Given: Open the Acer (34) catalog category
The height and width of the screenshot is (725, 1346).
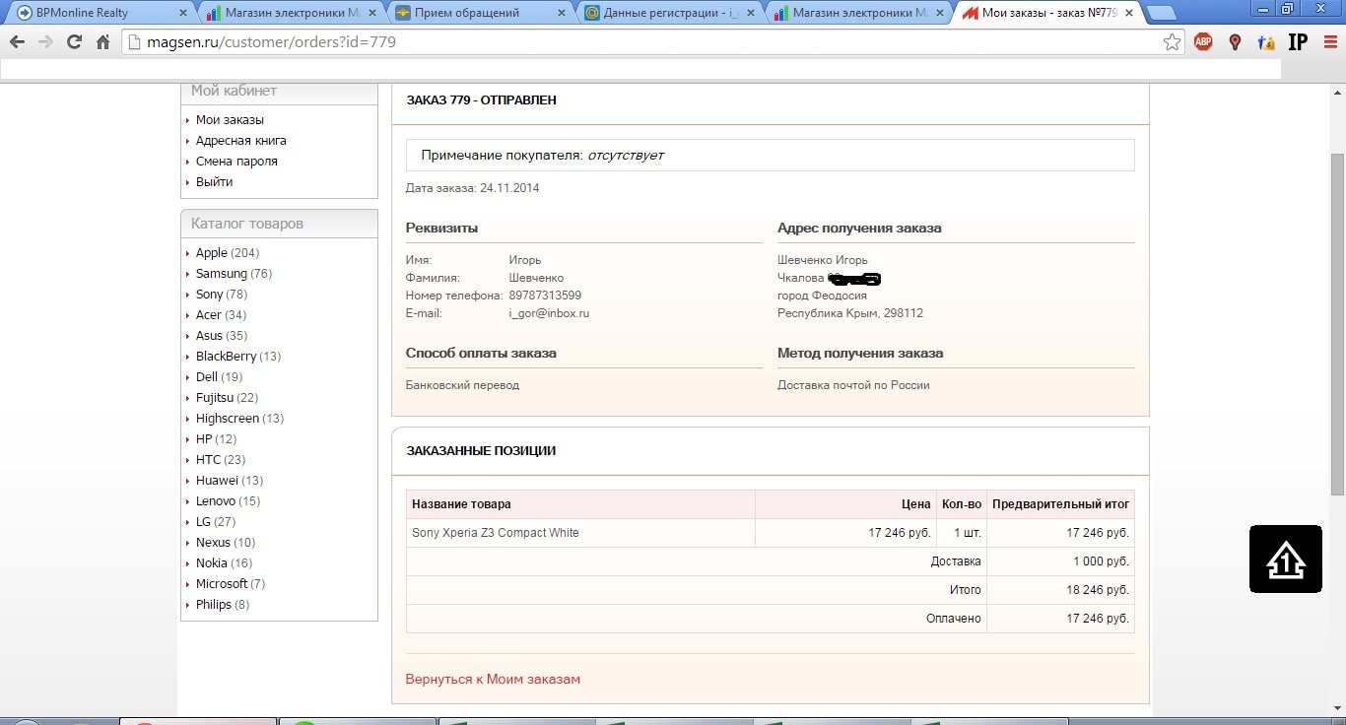Looking at the screenshot, I should tap(222, 315).
